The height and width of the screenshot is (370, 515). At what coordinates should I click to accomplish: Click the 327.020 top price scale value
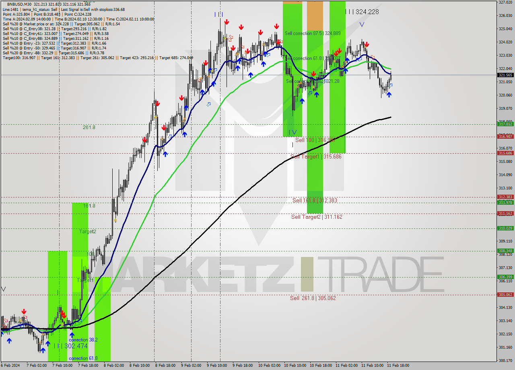point(505,2)
